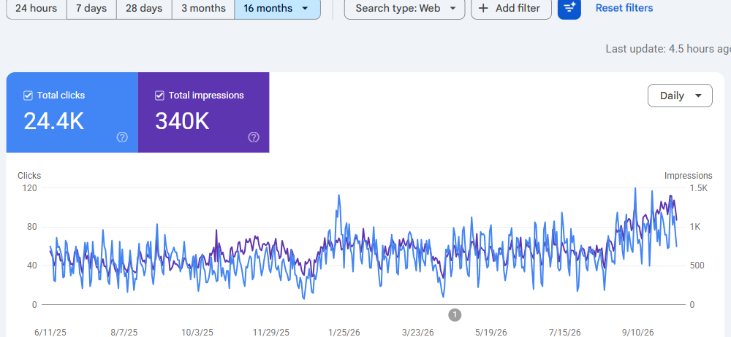The height and width of the screenshot is (337, 731).
Task: Toggle the Total clicks checkbox
Action: (28, 96)
